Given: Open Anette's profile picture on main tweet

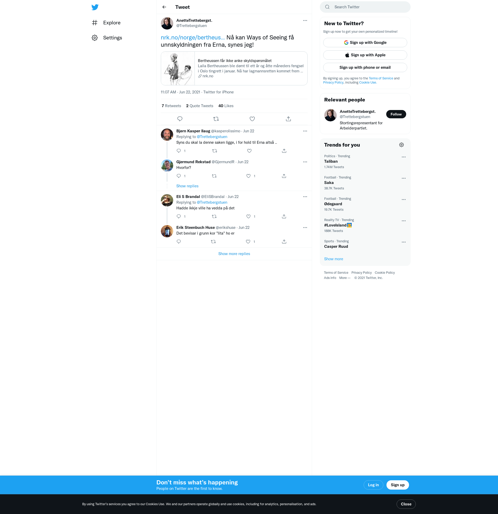Looking at the screenshot, I should 167,23.
